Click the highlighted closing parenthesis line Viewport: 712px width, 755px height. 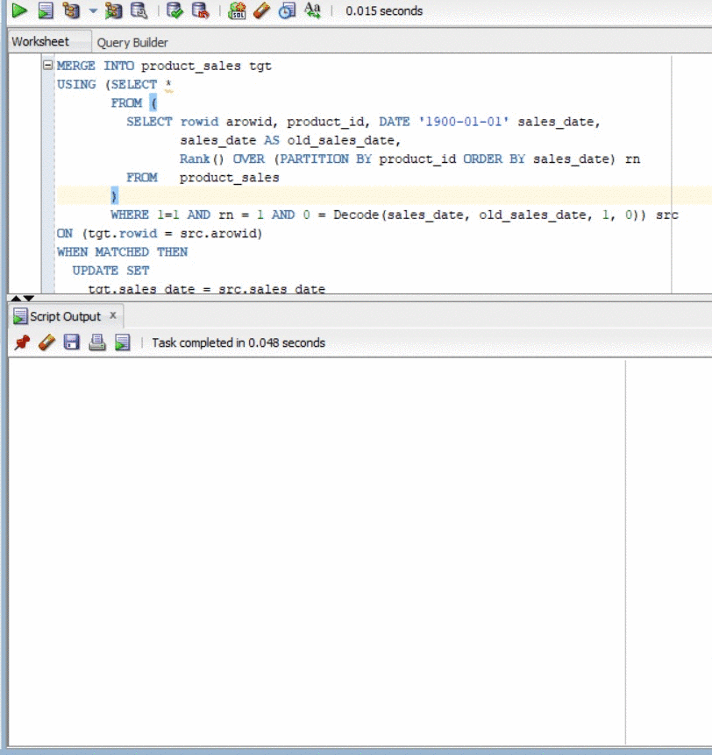[x=114, y=196]
